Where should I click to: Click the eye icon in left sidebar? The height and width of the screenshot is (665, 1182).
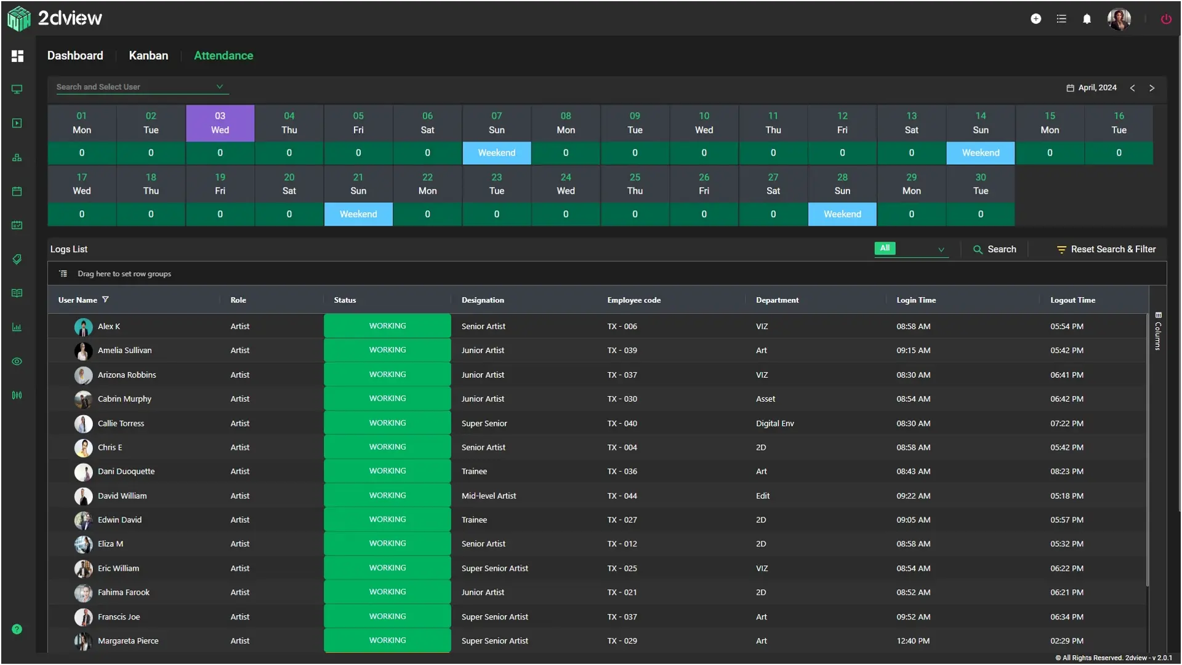(x=17, y=362)
